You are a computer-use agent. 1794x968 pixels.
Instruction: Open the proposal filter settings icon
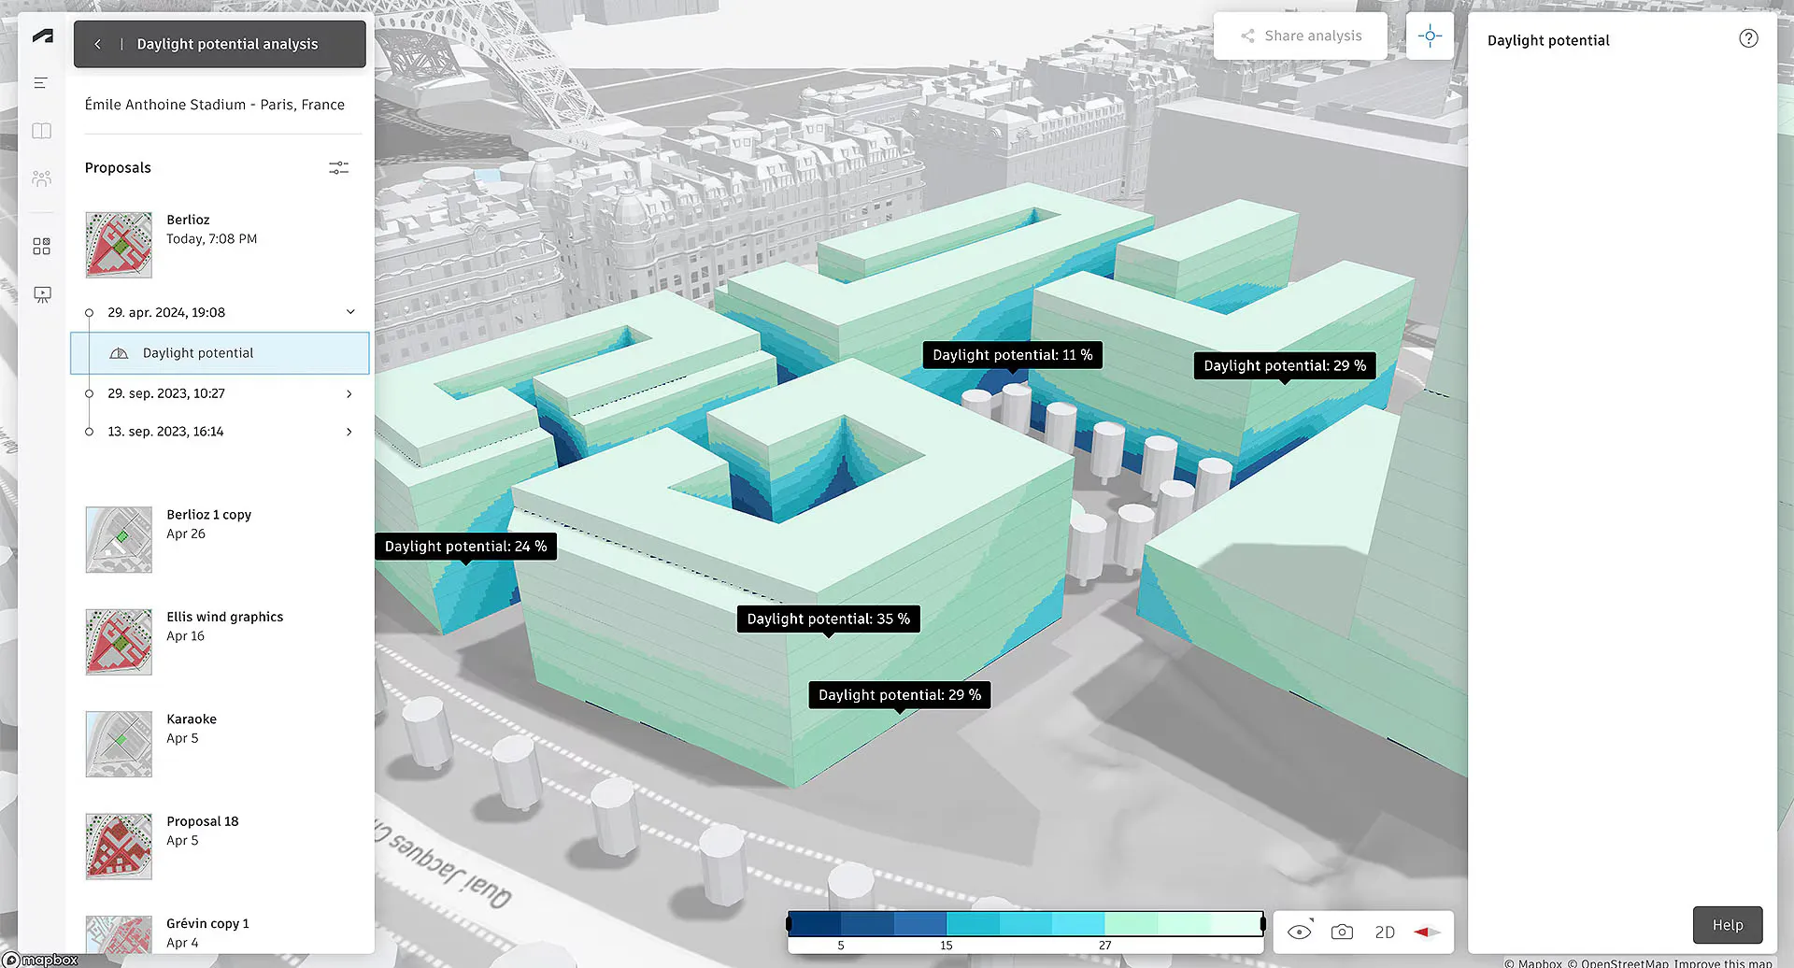coord(339,167)
